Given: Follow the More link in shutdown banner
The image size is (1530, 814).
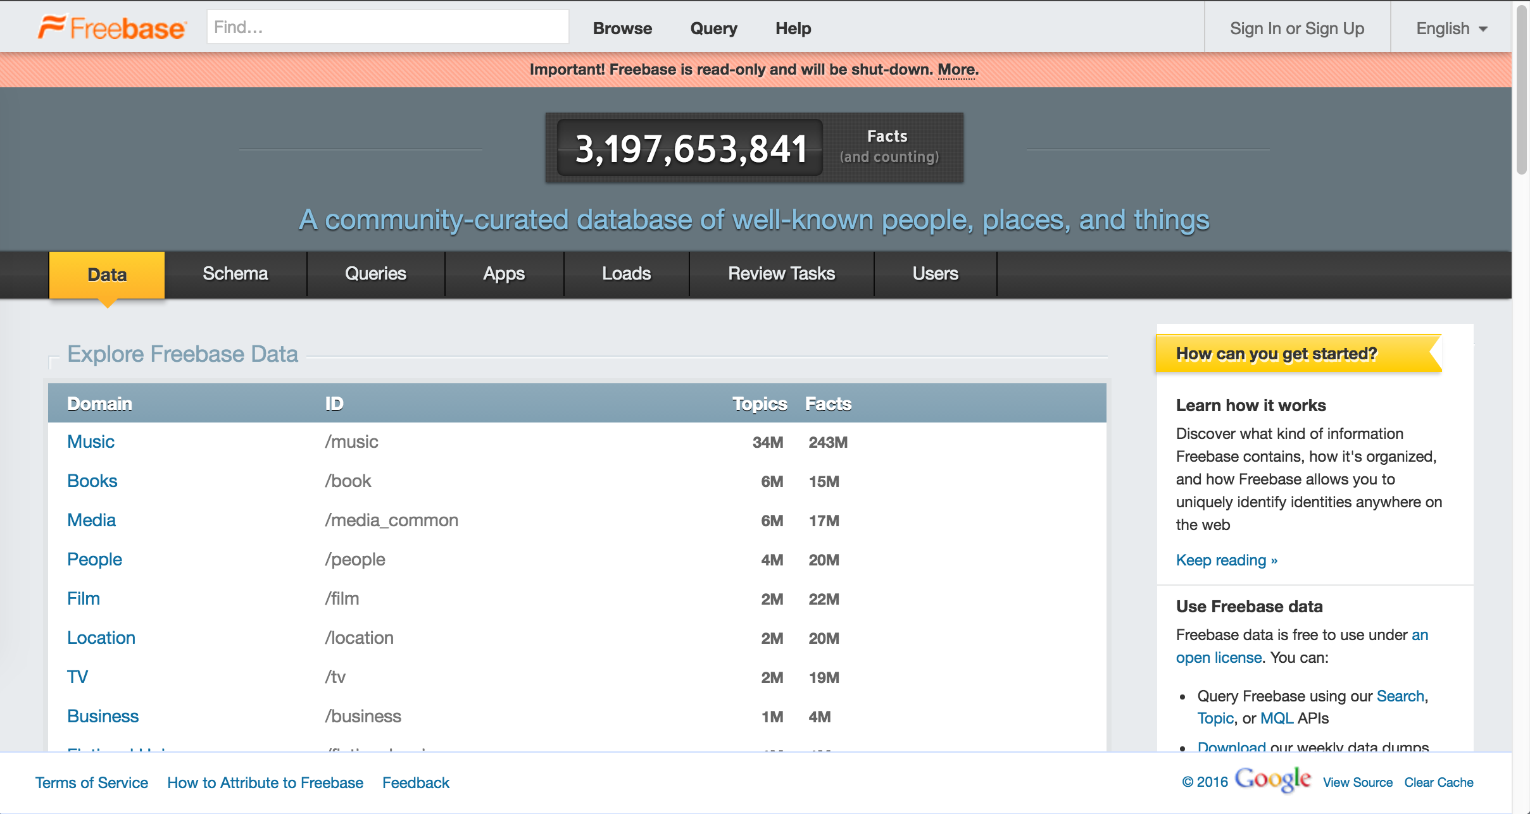Looking at the screenshot, I should pyautogui.click(x=956, y=70).
